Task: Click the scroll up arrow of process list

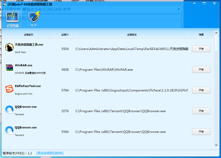Action: [216, 33]
